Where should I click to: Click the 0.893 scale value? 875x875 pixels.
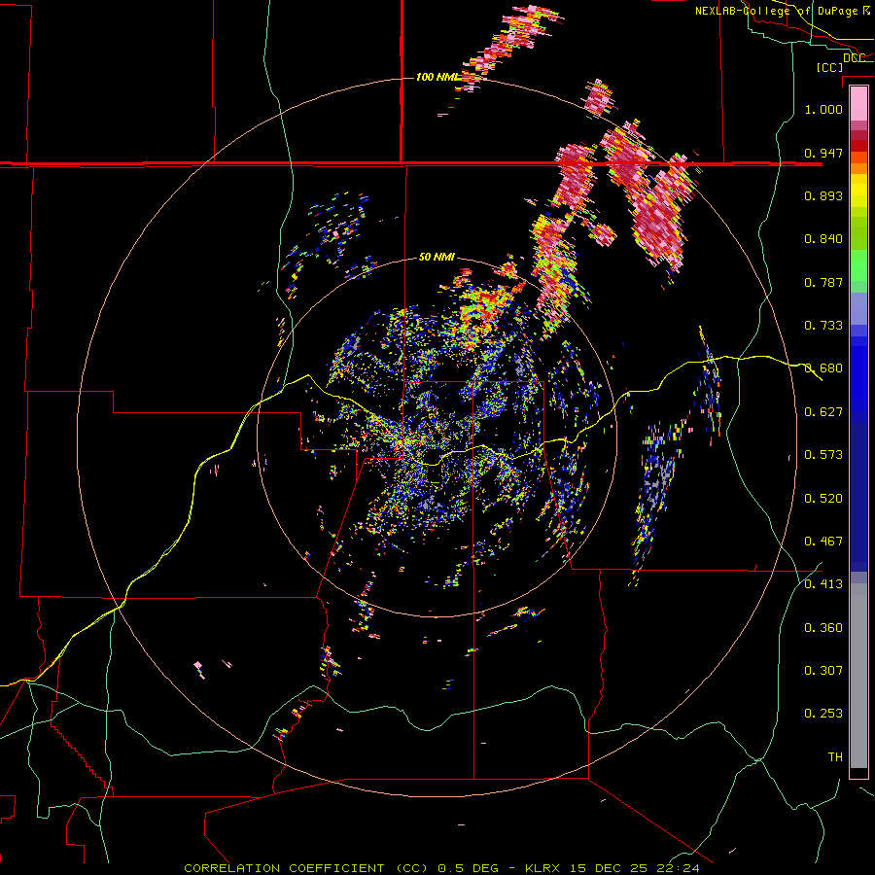823,195
